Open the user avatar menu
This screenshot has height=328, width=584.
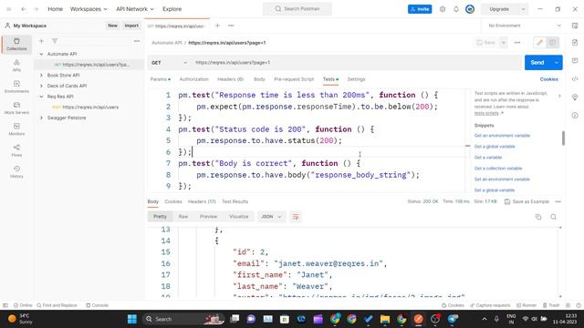(x=470, y=9)
